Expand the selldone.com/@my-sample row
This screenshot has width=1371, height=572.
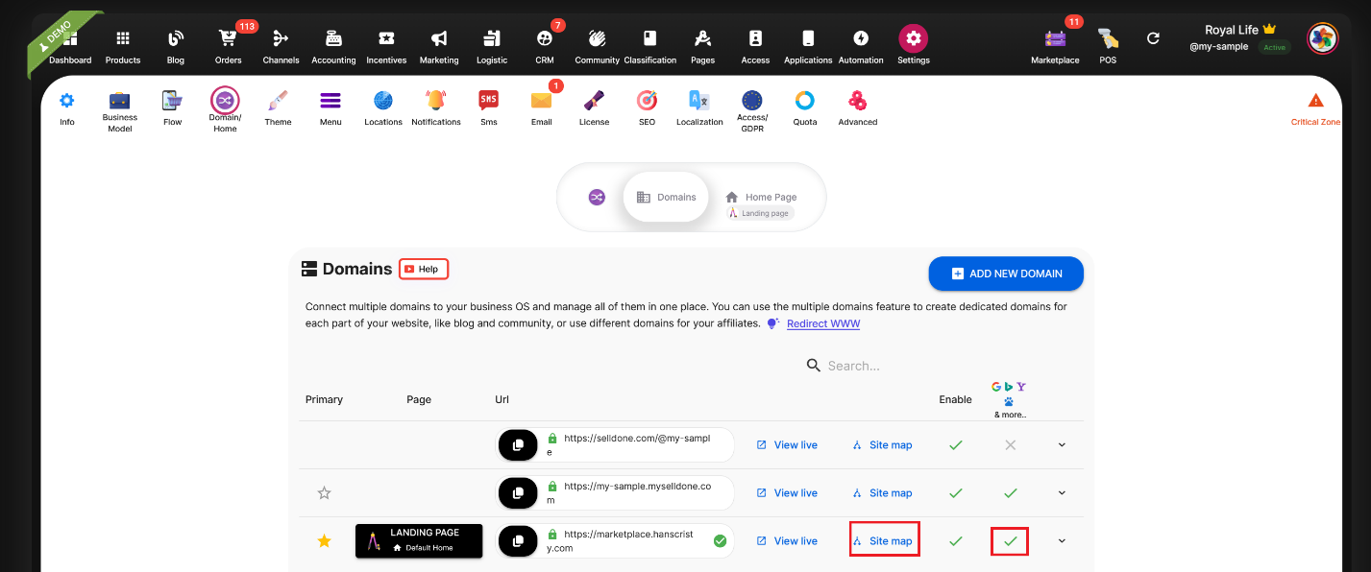click(1062, 445)
